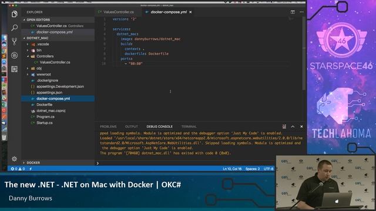Close the bottom panel
This screenshot has width=376, height=211.
tap(301, 127)
